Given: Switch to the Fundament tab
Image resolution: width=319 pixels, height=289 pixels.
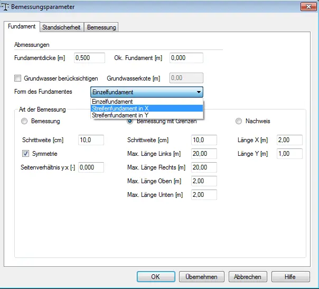Looking at the screenshot, I should pyautogui.click(x=22, y=26).
